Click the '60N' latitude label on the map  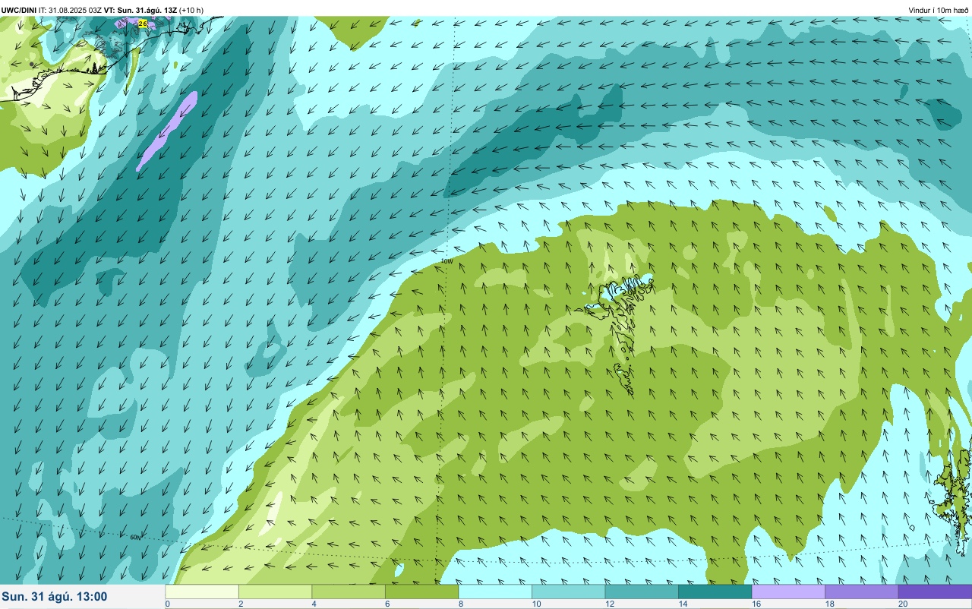pyautogui.click(x=135, y=537)
